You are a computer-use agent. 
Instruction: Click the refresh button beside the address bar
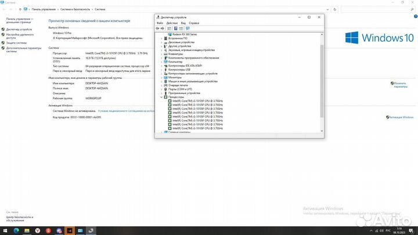point(335,9)
